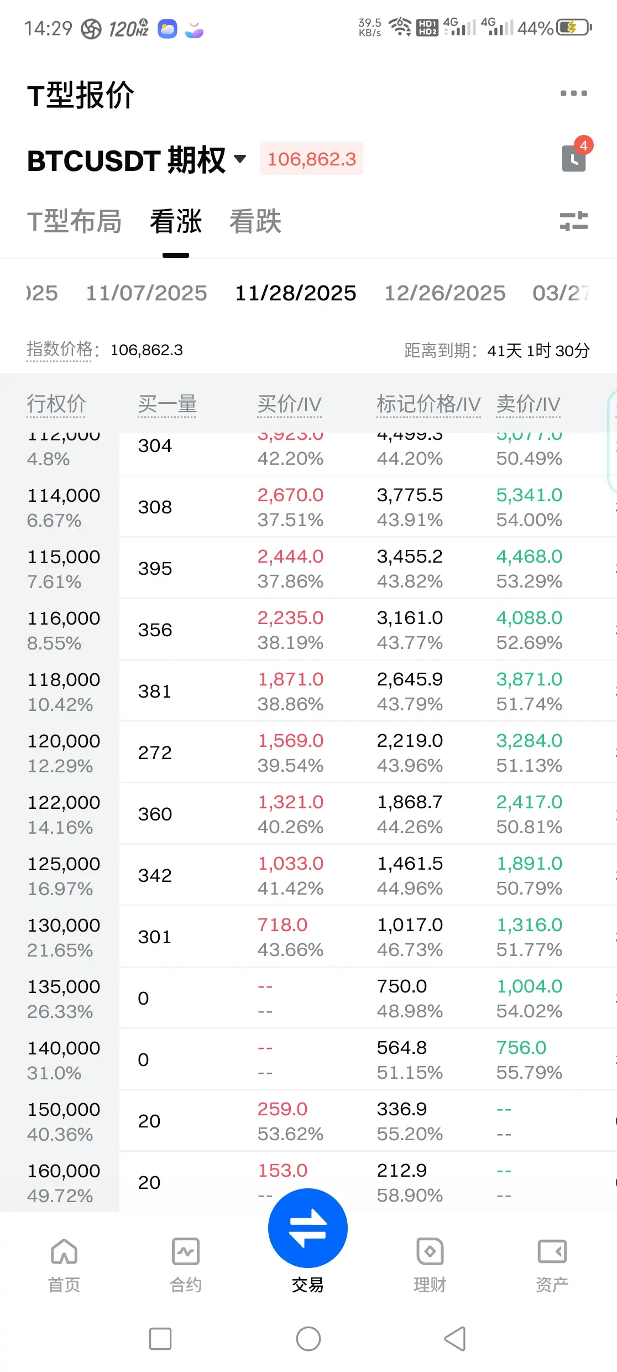Choose the 11/28/2025 expiry date
This screenshot has height=1372, width=617.
tap(296, 293)
